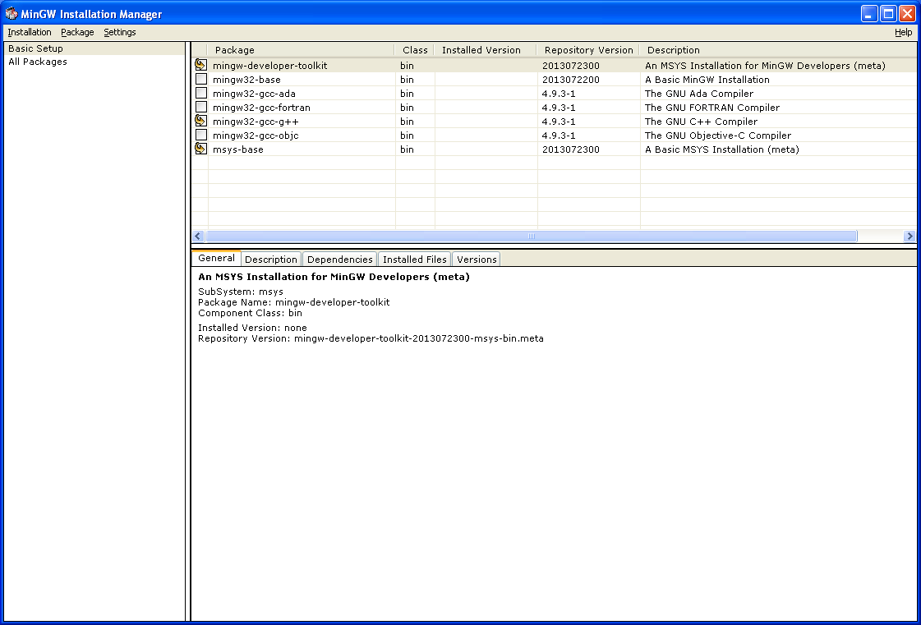
Task: Minimize the MinGW Installation Manager window
Action: click(x=869, y=13)
